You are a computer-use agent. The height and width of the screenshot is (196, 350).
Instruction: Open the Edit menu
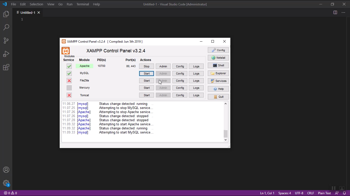point(23,4)
